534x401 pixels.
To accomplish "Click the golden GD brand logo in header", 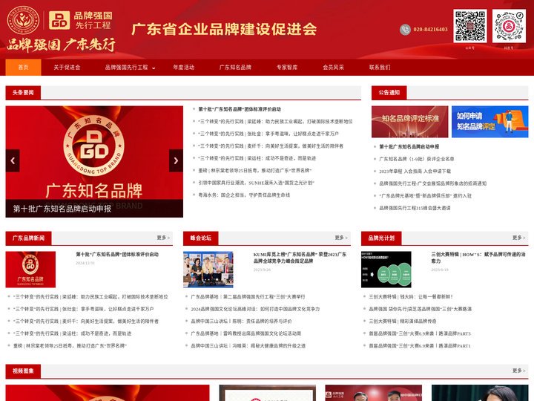I will (x=59, y=20).
